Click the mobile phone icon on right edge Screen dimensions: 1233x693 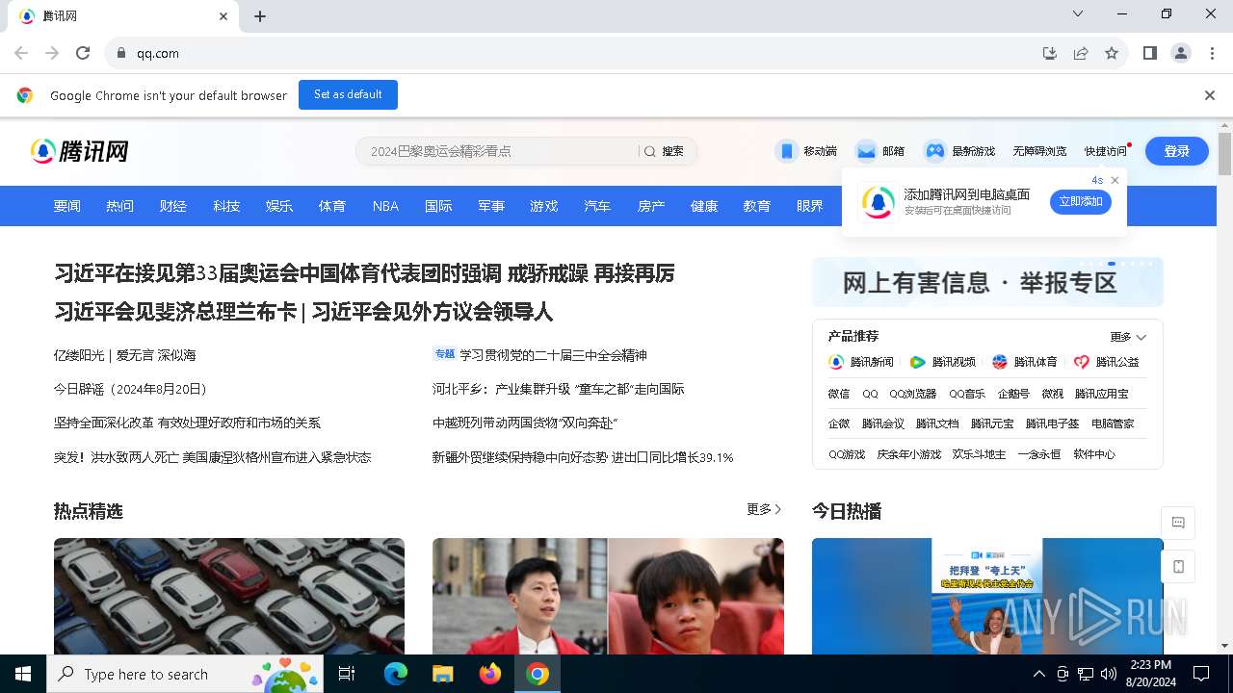click(x=1178, y=567)
